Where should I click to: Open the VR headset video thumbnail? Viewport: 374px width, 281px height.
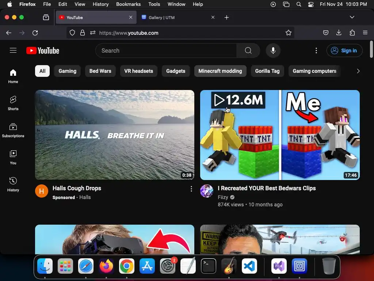(x=115, y=239)
